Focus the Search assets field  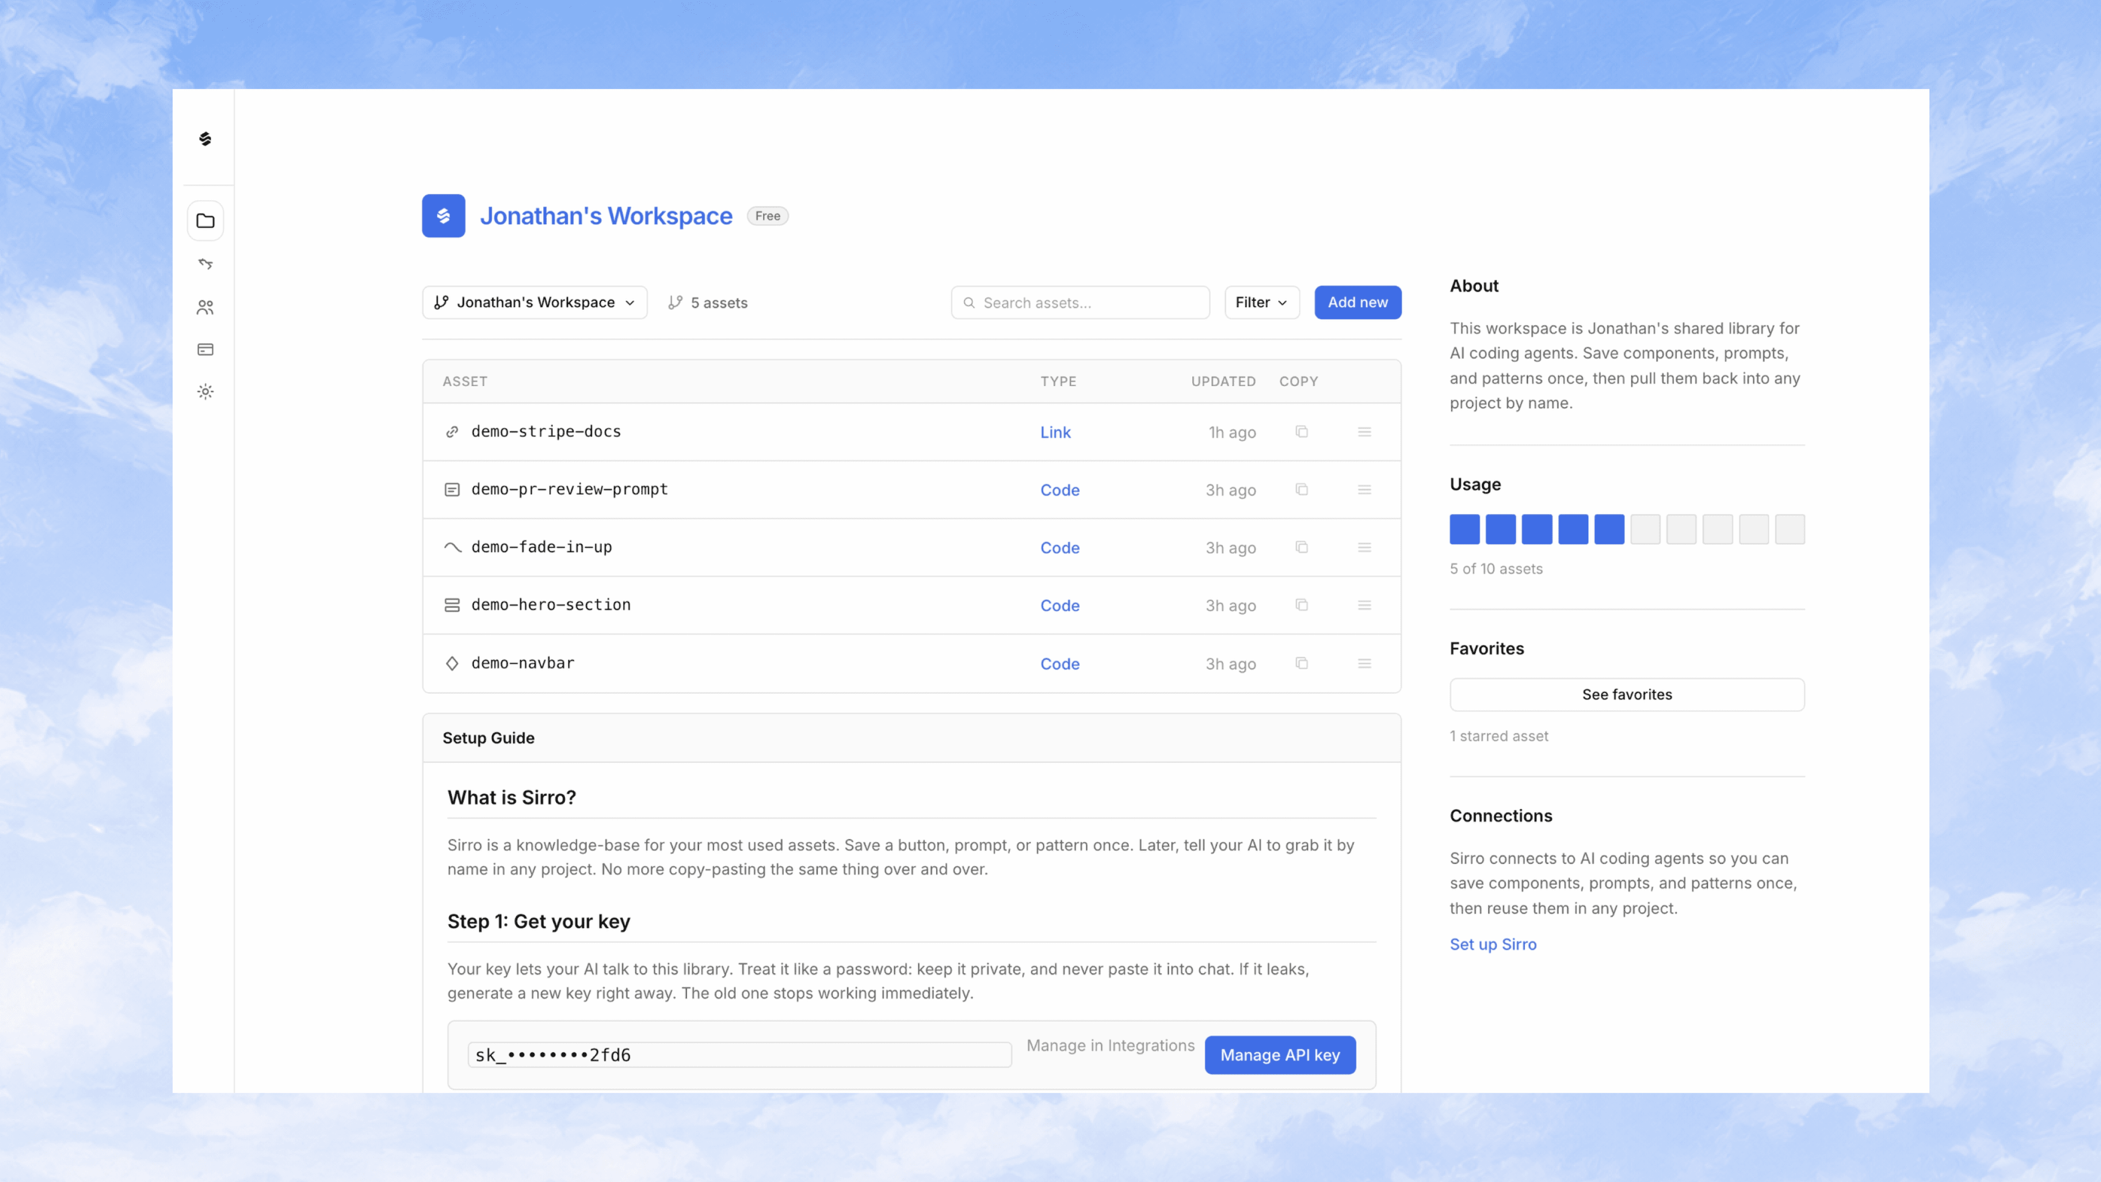click(1081, 303)
